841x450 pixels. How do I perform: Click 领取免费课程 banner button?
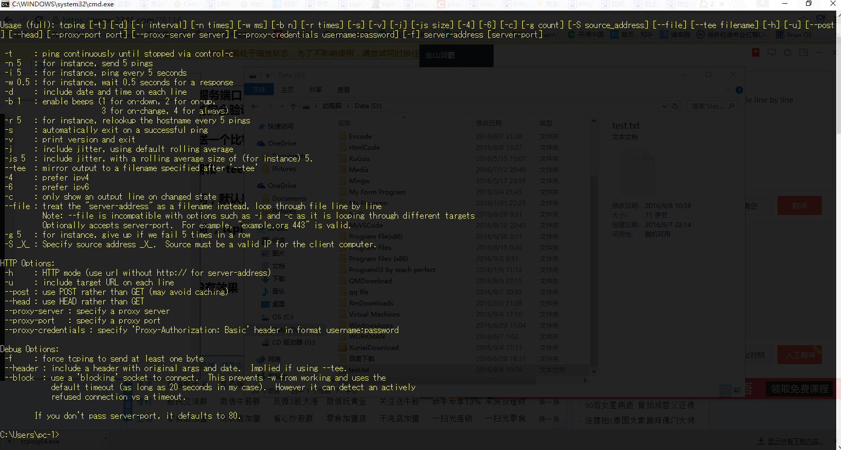click(x=800, y=389)
